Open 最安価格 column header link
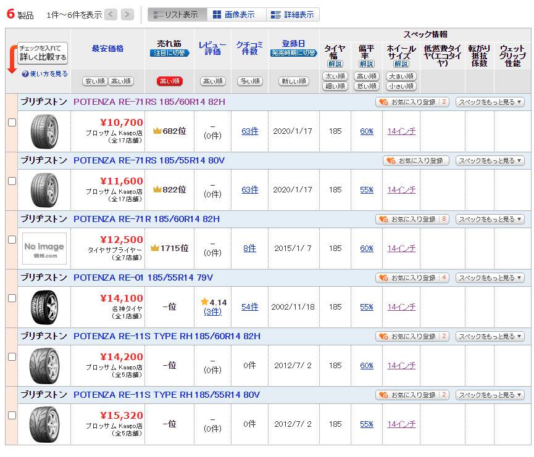The height and width of the screenshot is (457, 534). (107, 49)
